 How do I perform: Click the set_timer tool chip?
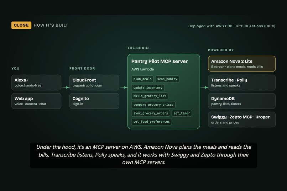point(182,113)
